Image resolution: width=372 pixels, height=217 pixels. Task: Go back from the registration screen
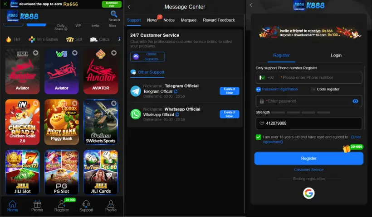pos(251,5)
